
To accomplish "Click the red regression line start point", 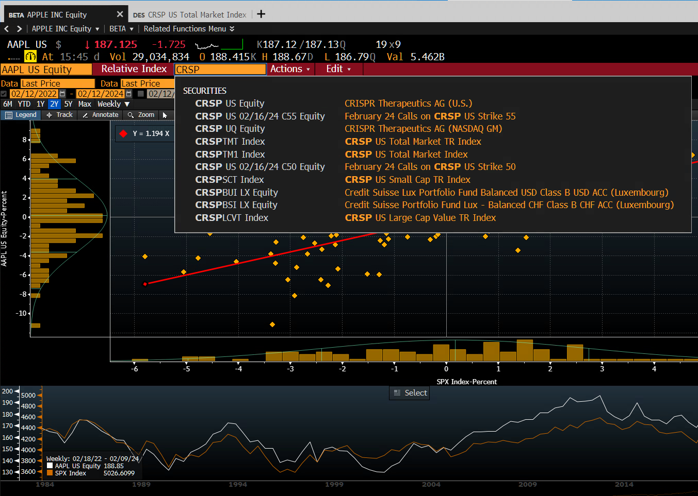I will coord(145,284).
